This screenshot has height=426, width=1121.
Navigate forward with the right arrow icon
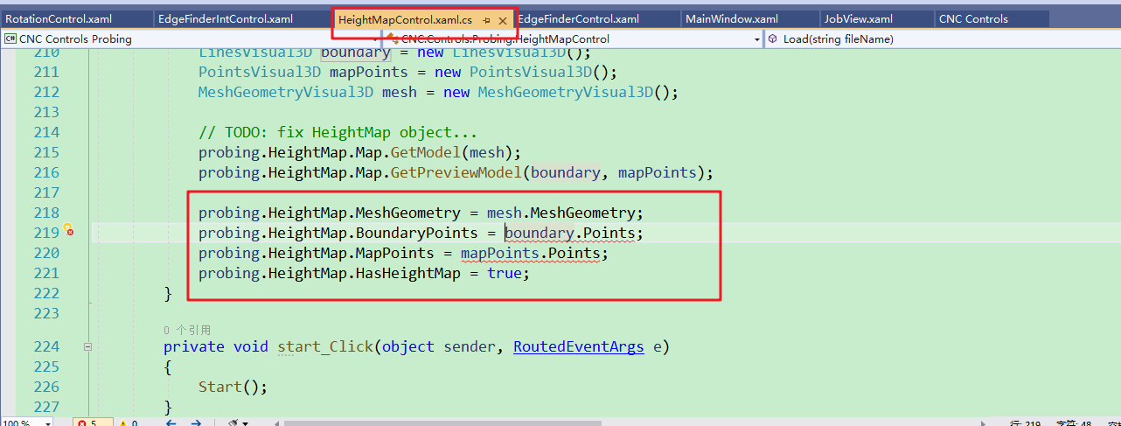click(196, 423)
